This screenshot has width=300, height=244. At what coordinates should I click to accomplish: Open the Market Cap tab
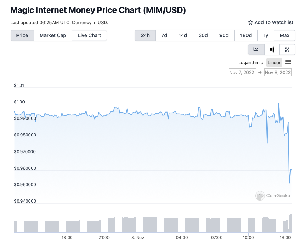tap(53, 35)
